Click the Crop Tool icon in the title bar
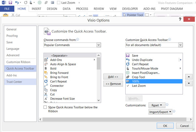The width and height of the screenshot is (196, 132). [46, 3]
